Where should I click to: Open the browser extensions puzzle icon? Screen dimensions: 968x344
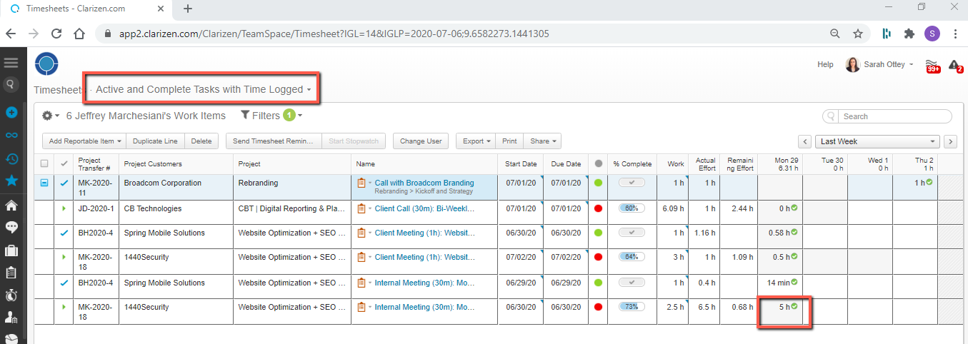[x=909, y=34]
